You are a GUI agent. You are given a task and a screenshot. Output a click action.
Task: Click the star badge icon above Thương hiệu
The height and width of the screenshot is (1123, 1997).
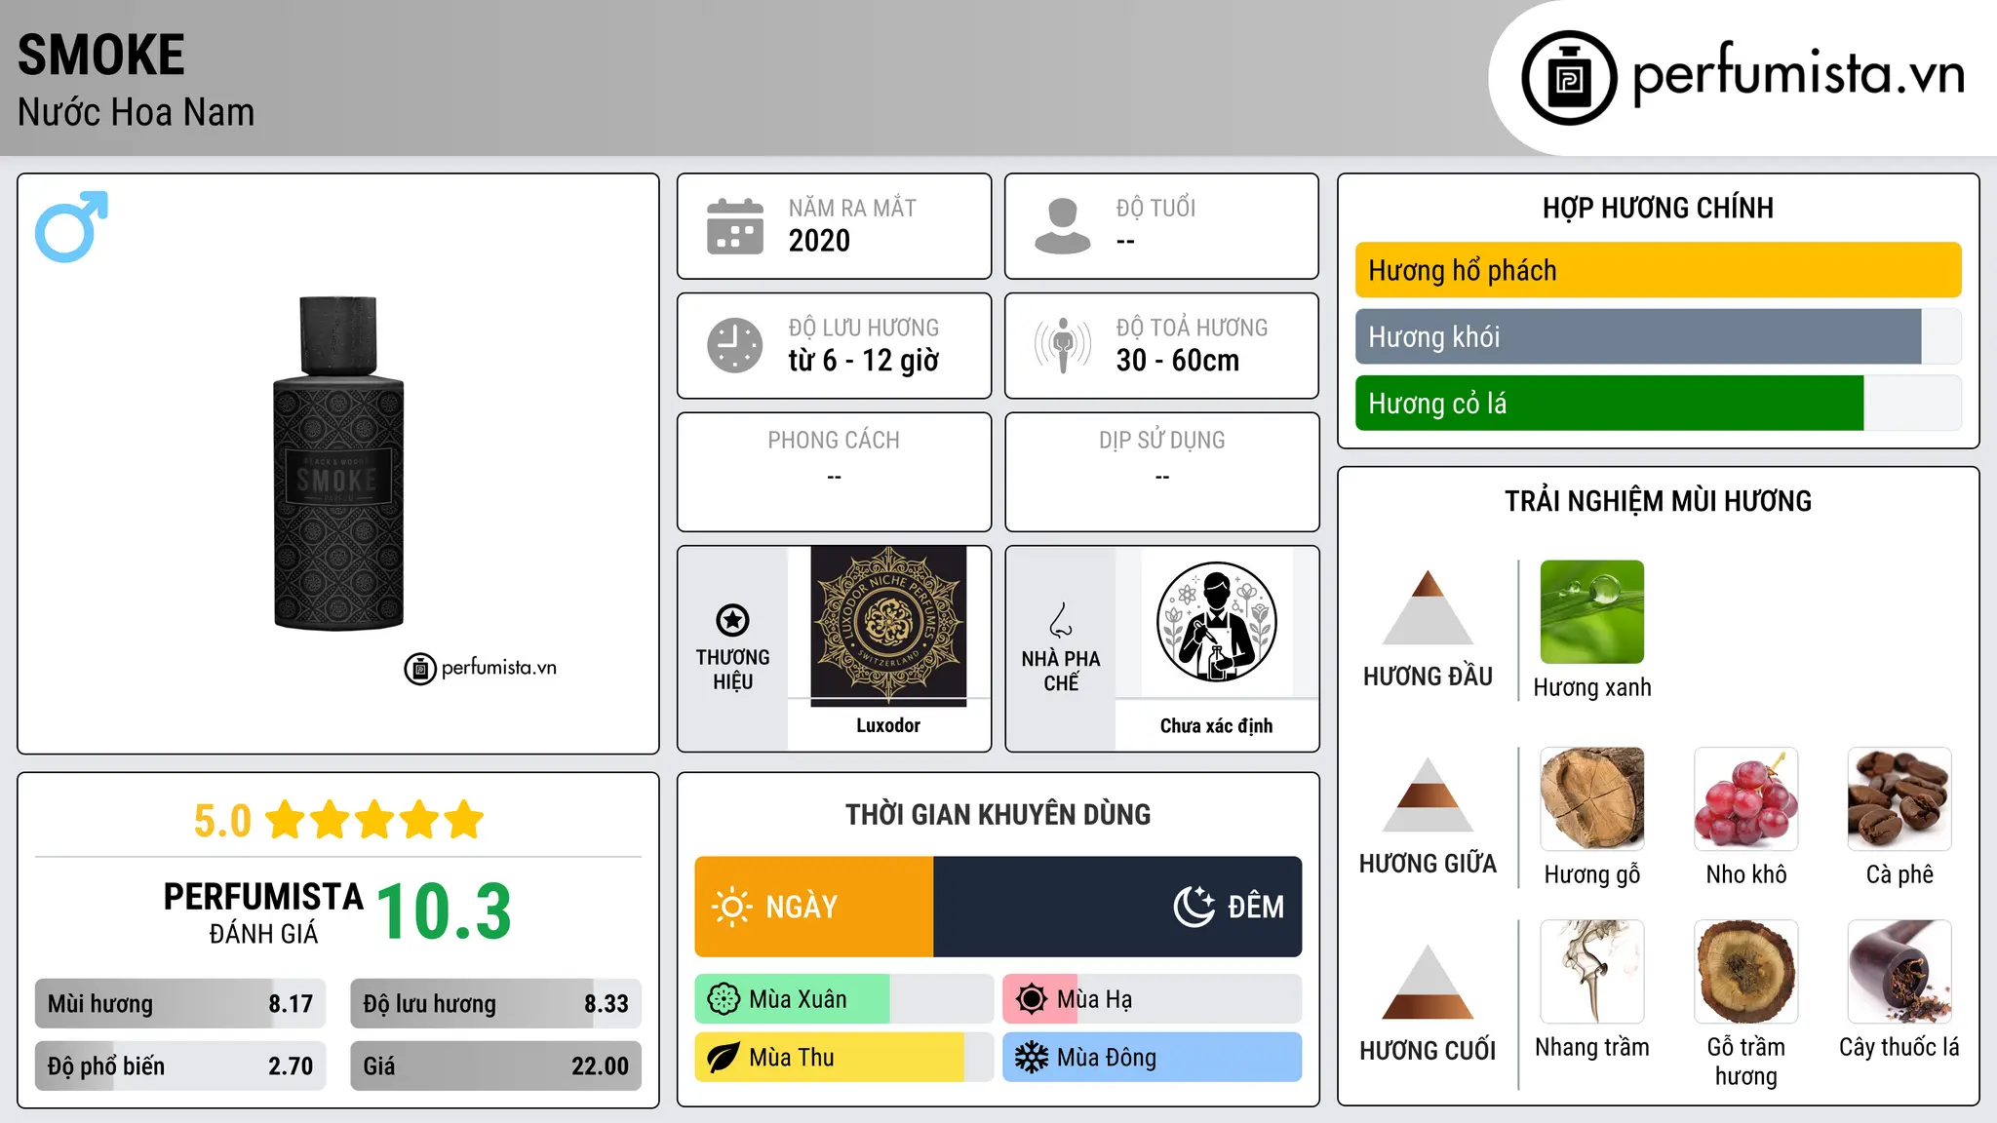click(x=732, y=619)
